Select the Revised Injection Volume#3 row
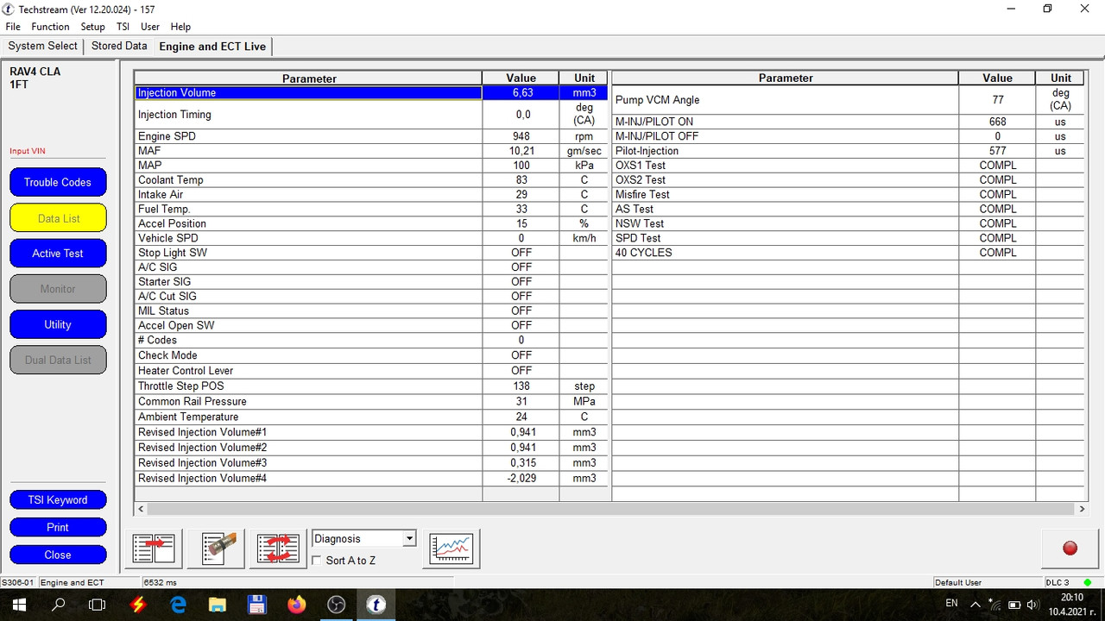 [x=371, y=463]
